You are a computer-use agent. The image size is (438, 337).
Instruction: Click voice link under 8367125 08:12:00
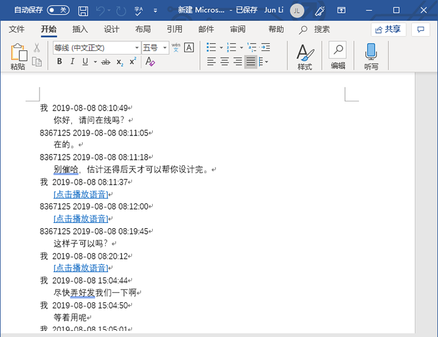(81, 219)
